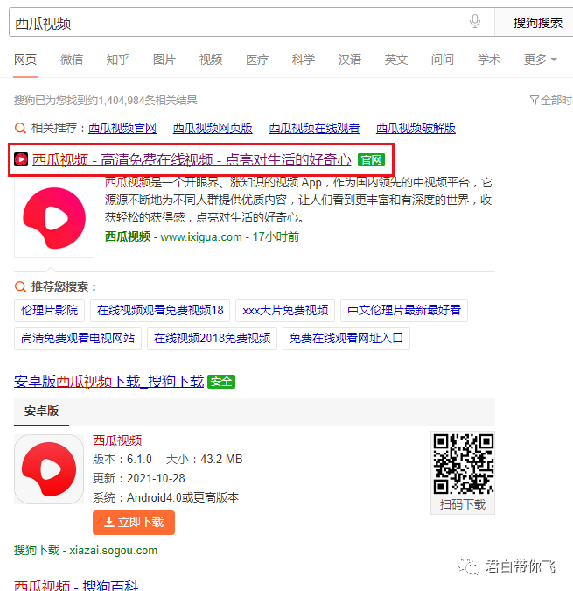Open 安卓版西瓜视频下载_搜狗下载 result
This screenshot has width=573, height=591.
[108, 382]
